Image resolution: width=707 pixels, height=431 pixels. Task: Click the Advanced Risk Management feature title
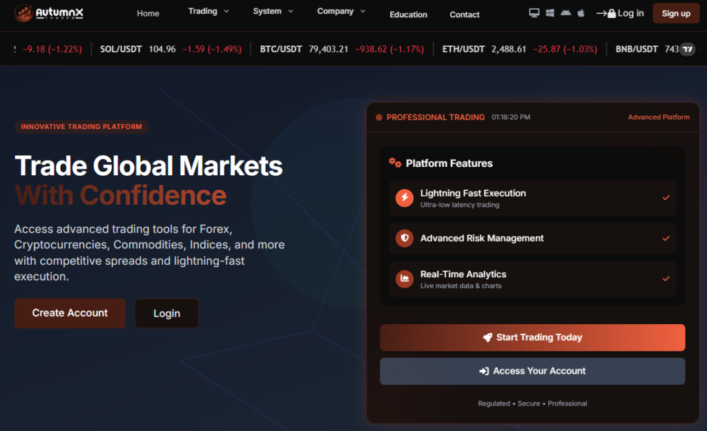(482, 238)
